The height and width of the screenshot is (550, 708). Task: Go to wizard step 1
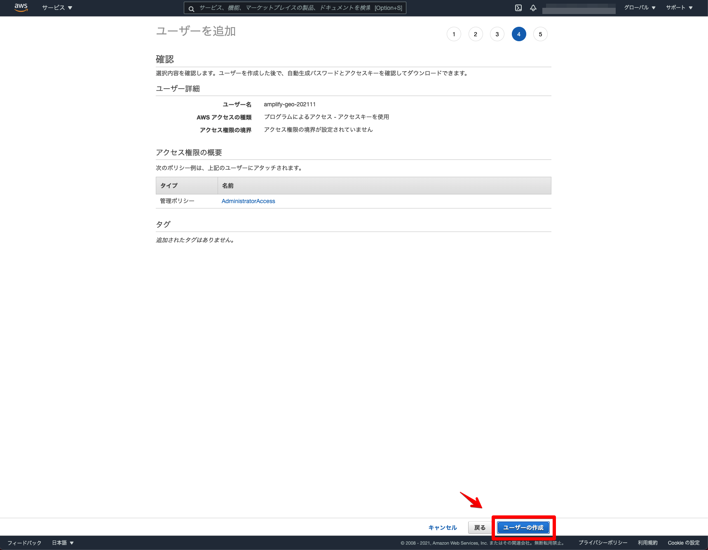(454, 34)
